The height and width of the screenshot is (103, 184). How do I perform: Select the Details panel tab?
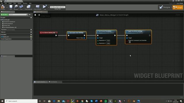click(x=8, y=56)
